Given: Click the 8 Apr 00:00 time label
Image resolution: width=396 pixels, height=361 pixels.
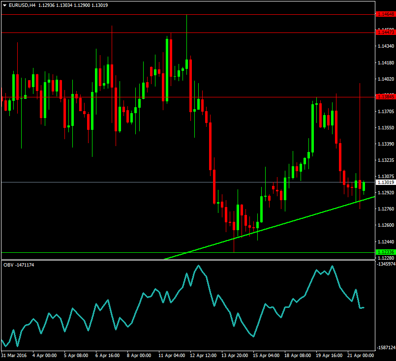Looking at the screenshot, I should tap(139, 355).
